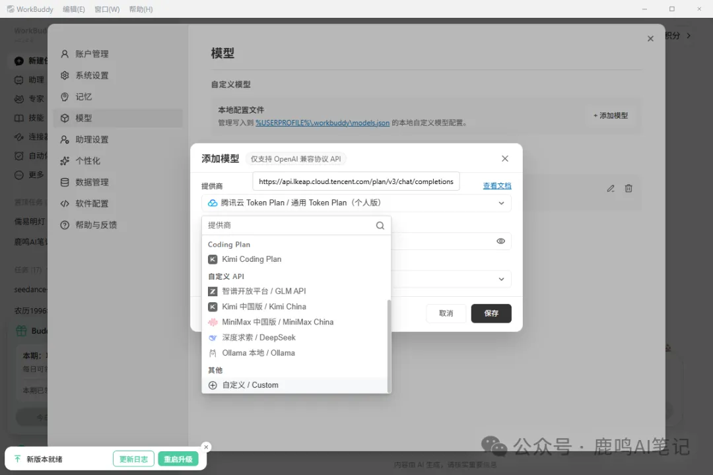Click the Buddy gift icon
The width and height of the screenshot is (713, 475).
(x=21, y=331)
